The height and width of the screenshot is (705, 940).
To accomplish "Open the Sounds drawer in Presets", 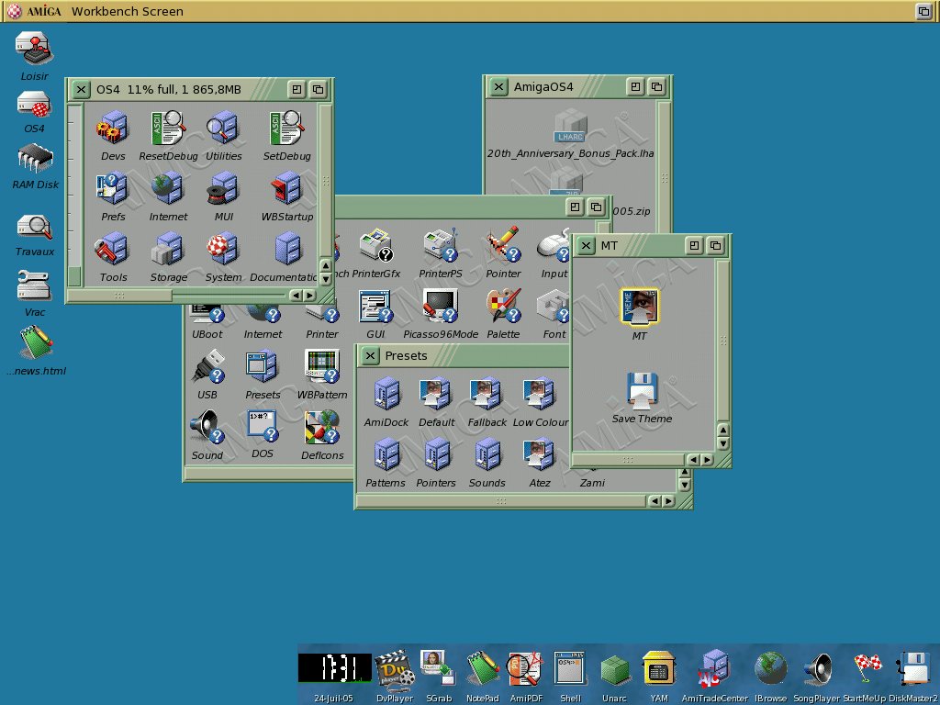I will point(487,455).
